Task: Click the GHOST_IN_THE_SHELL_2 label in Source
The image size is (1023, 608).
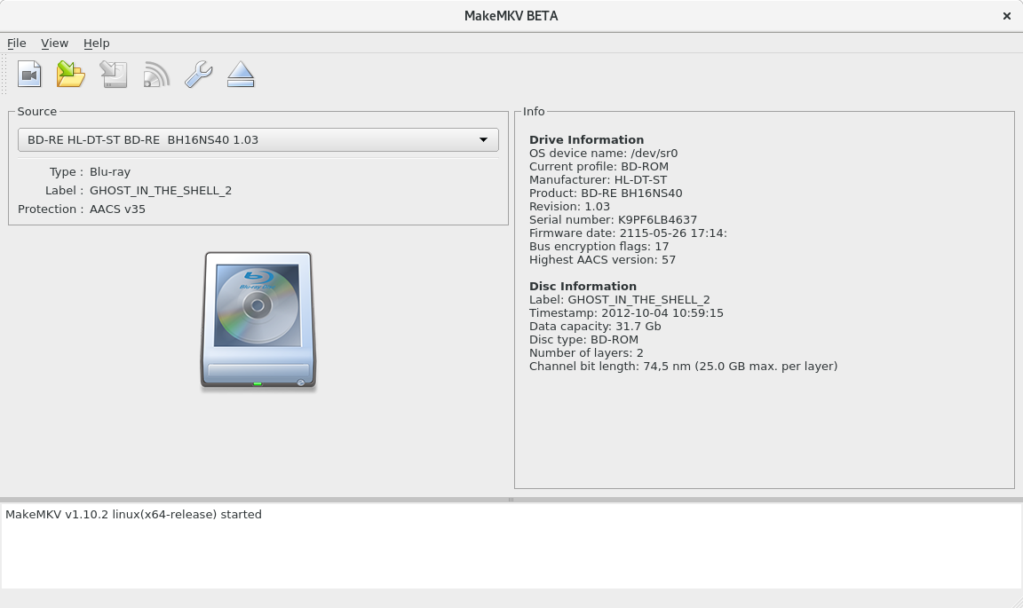Action: [x=161, y=190]
